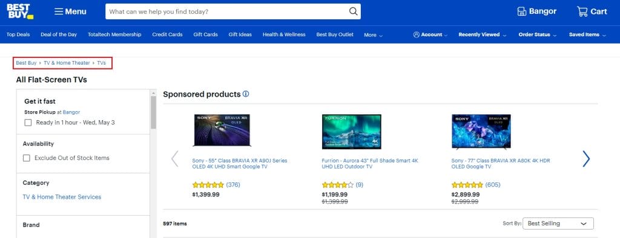Open TV & Home Theater Services category
The image size is (620, 238).
tap(62, 197)
